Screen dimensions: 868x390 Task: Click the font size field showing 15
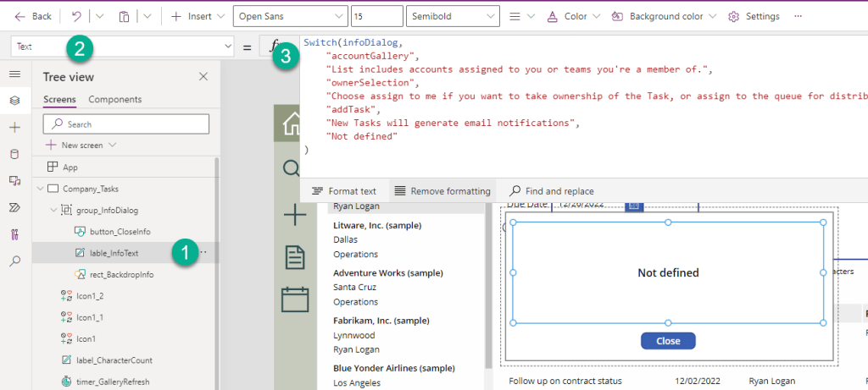tap(376, 17)
